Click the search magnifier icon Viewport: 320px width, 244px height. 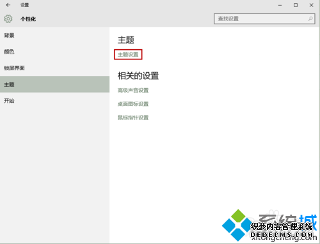pyautogui.click(x=310, y=19)
